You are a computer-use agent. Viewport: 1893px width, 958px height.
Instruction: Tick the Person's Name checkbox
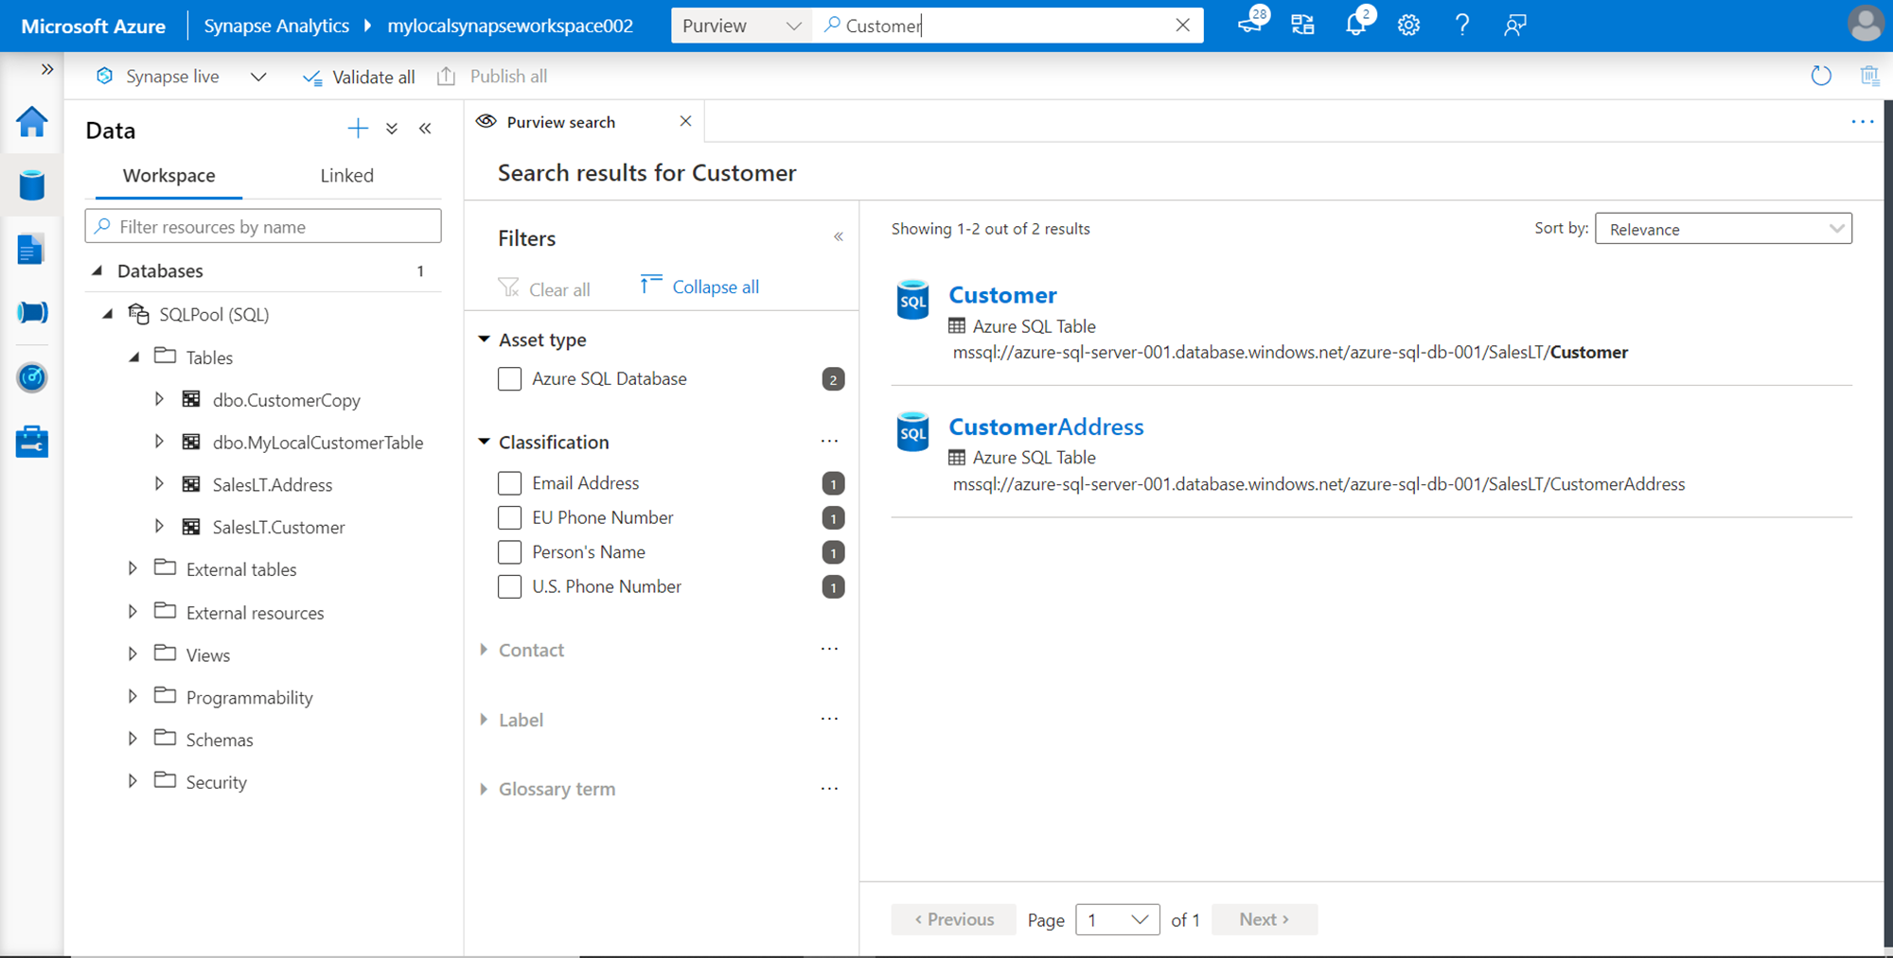(510, 552)
